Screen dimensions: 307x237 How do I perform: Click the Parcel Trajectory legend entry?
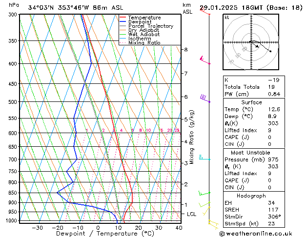(146, 26)
